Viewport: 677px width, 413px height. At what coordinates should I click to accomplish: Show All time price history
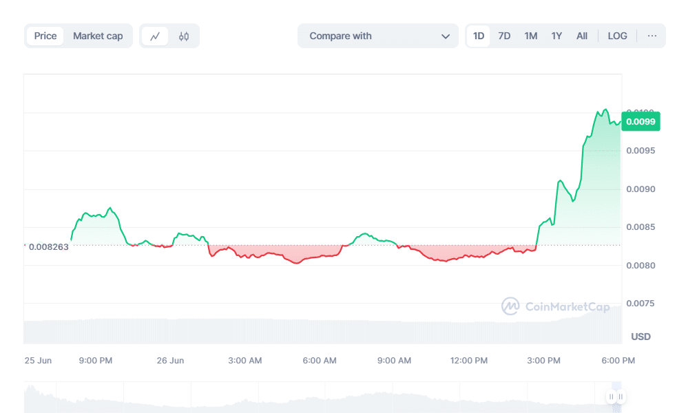(x=582, y=36)
